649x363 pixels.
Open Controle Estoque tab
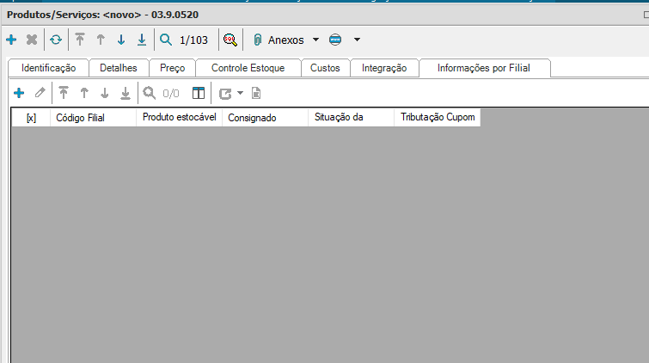click(248, 68)
